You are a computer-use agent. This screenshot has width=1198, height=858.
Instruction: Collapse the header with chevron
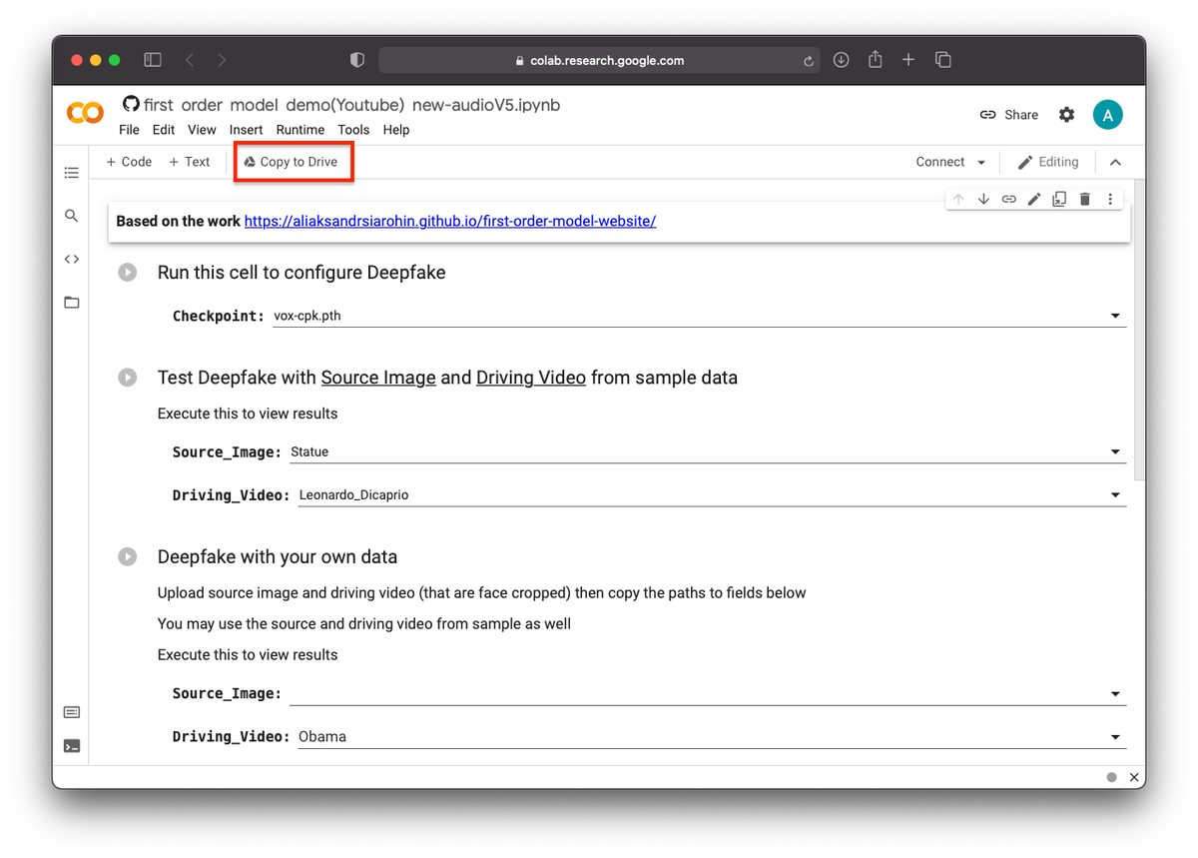click(x=1116, y=162)
